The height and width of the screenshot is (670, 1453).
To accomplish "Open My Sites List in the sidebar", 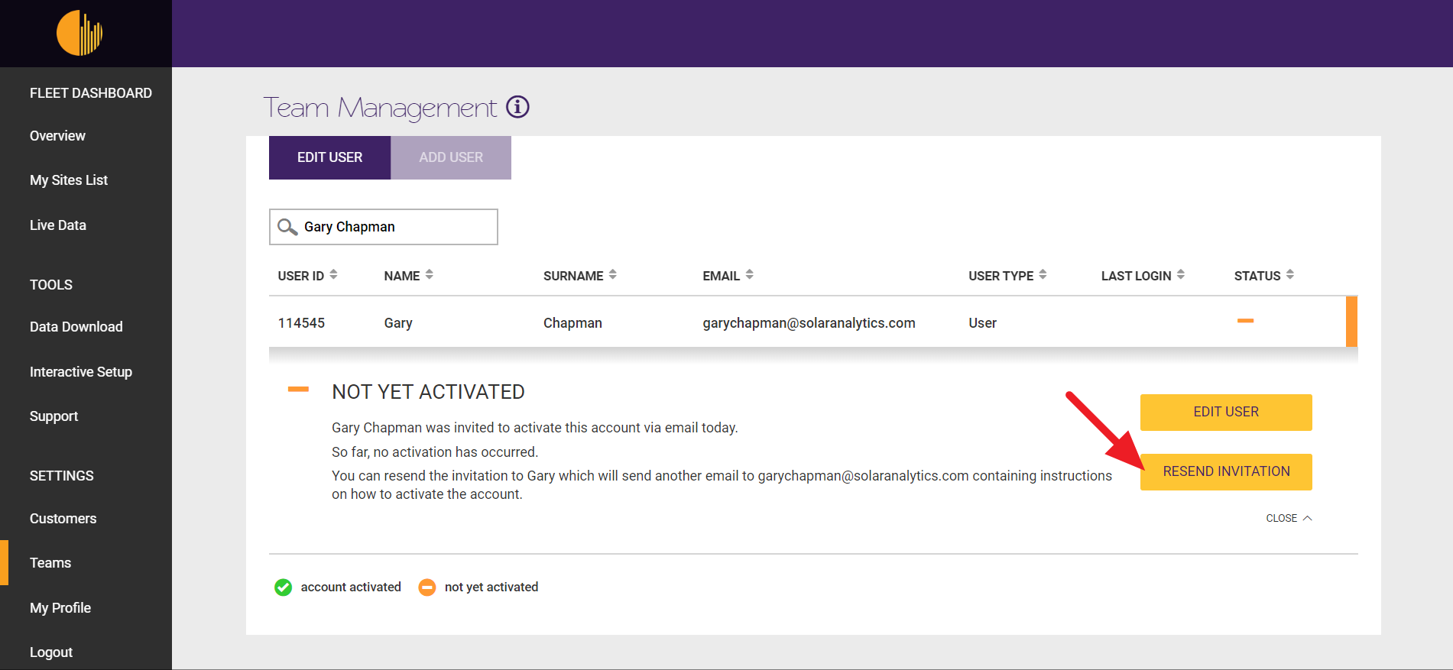I will tap(69, 180).
